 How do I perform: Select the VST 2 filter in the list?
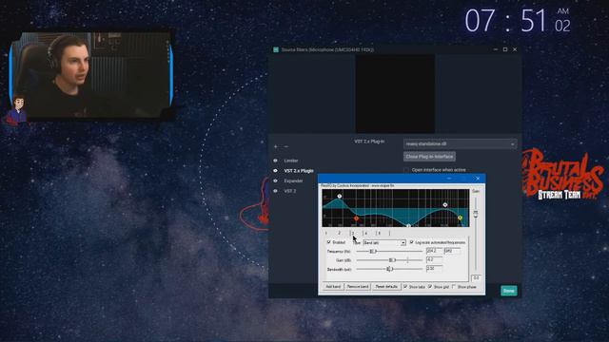[x=289, y=191]
